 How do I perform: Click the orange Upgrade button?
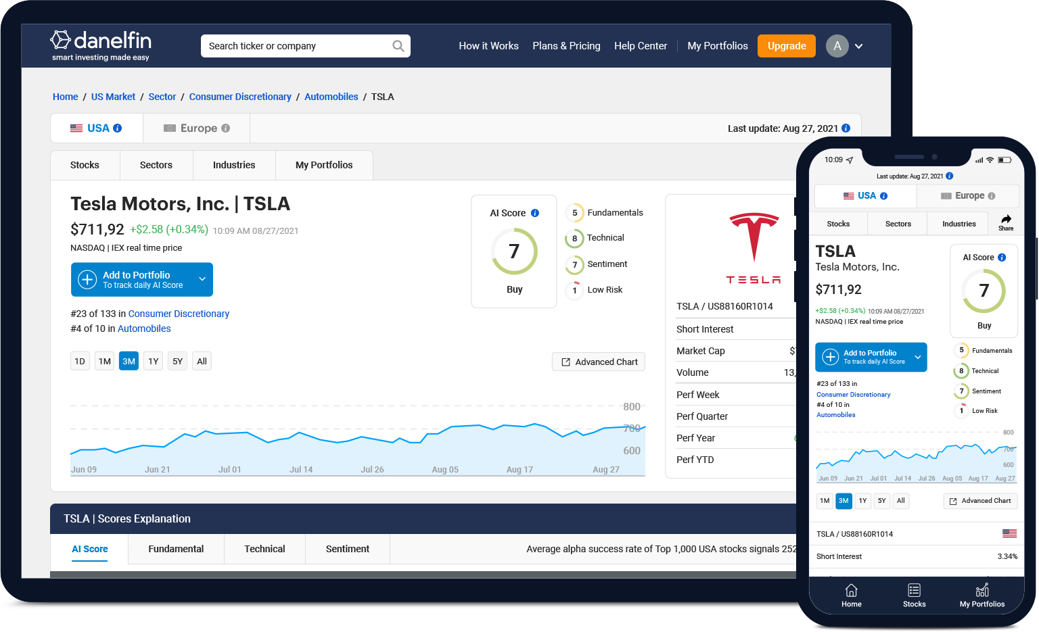787,46
